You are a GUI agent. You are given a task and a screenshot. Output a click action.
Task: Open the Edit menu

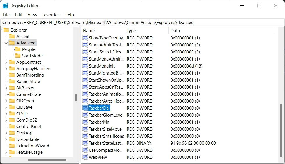coord(19,15)
